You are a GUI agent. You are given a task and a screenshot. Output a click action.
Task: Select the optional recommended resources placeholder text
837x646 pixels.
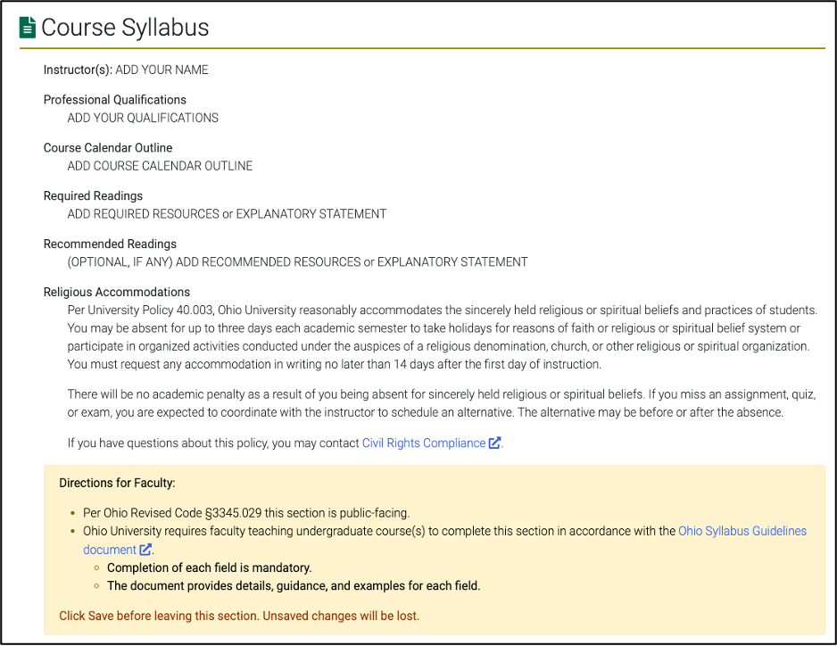(x=297, y=261)
